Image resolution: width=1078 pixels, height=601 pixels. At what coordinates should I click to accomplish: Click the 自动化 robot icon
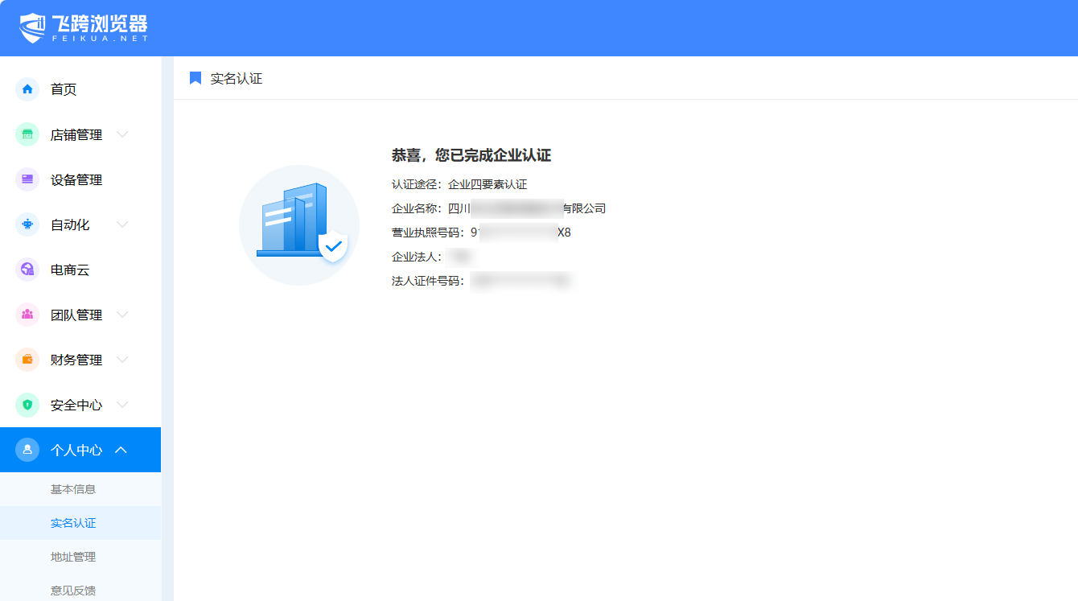coord(27,224)
